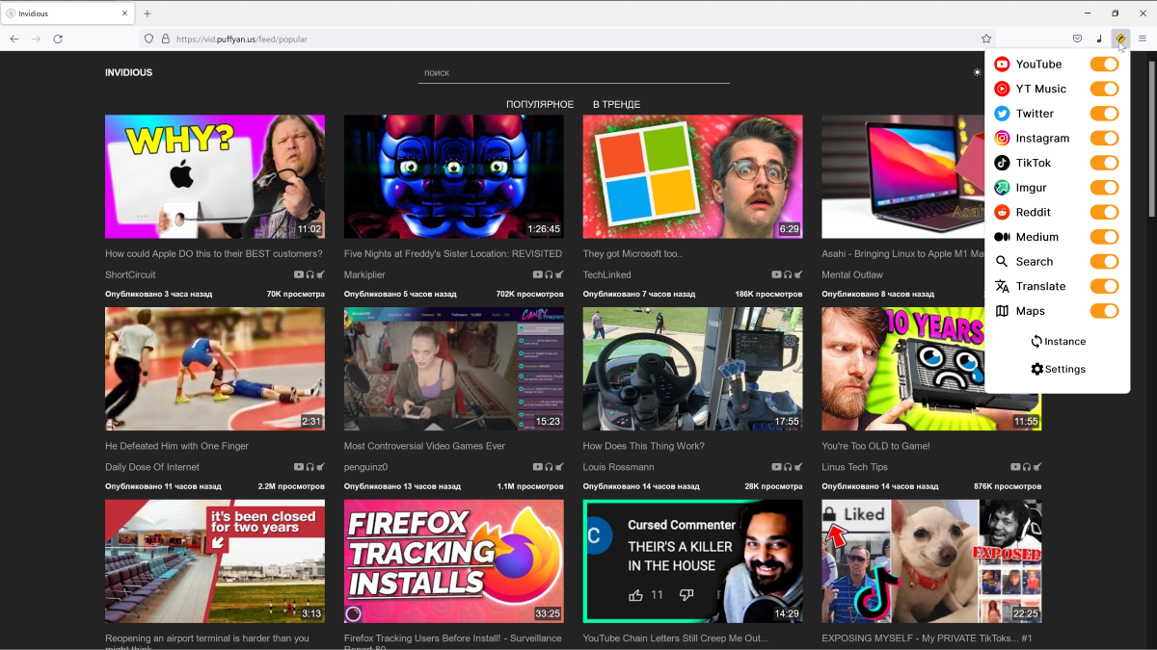Click the YouTube icon under Louis Rossmann video
Viewport: 1157px width, 650px height.
tap(777, 467)
